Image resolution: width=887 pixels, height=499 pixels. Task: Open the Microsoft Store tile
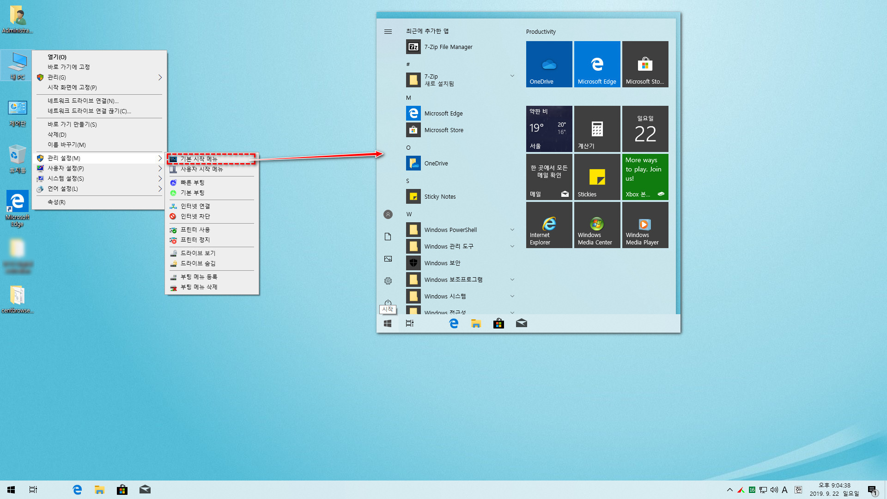[645, 64]
